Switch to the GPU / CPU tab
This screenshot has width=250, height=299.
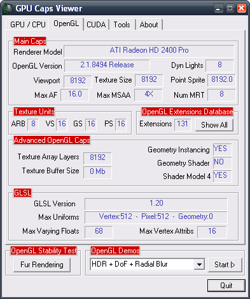[28, 25]
